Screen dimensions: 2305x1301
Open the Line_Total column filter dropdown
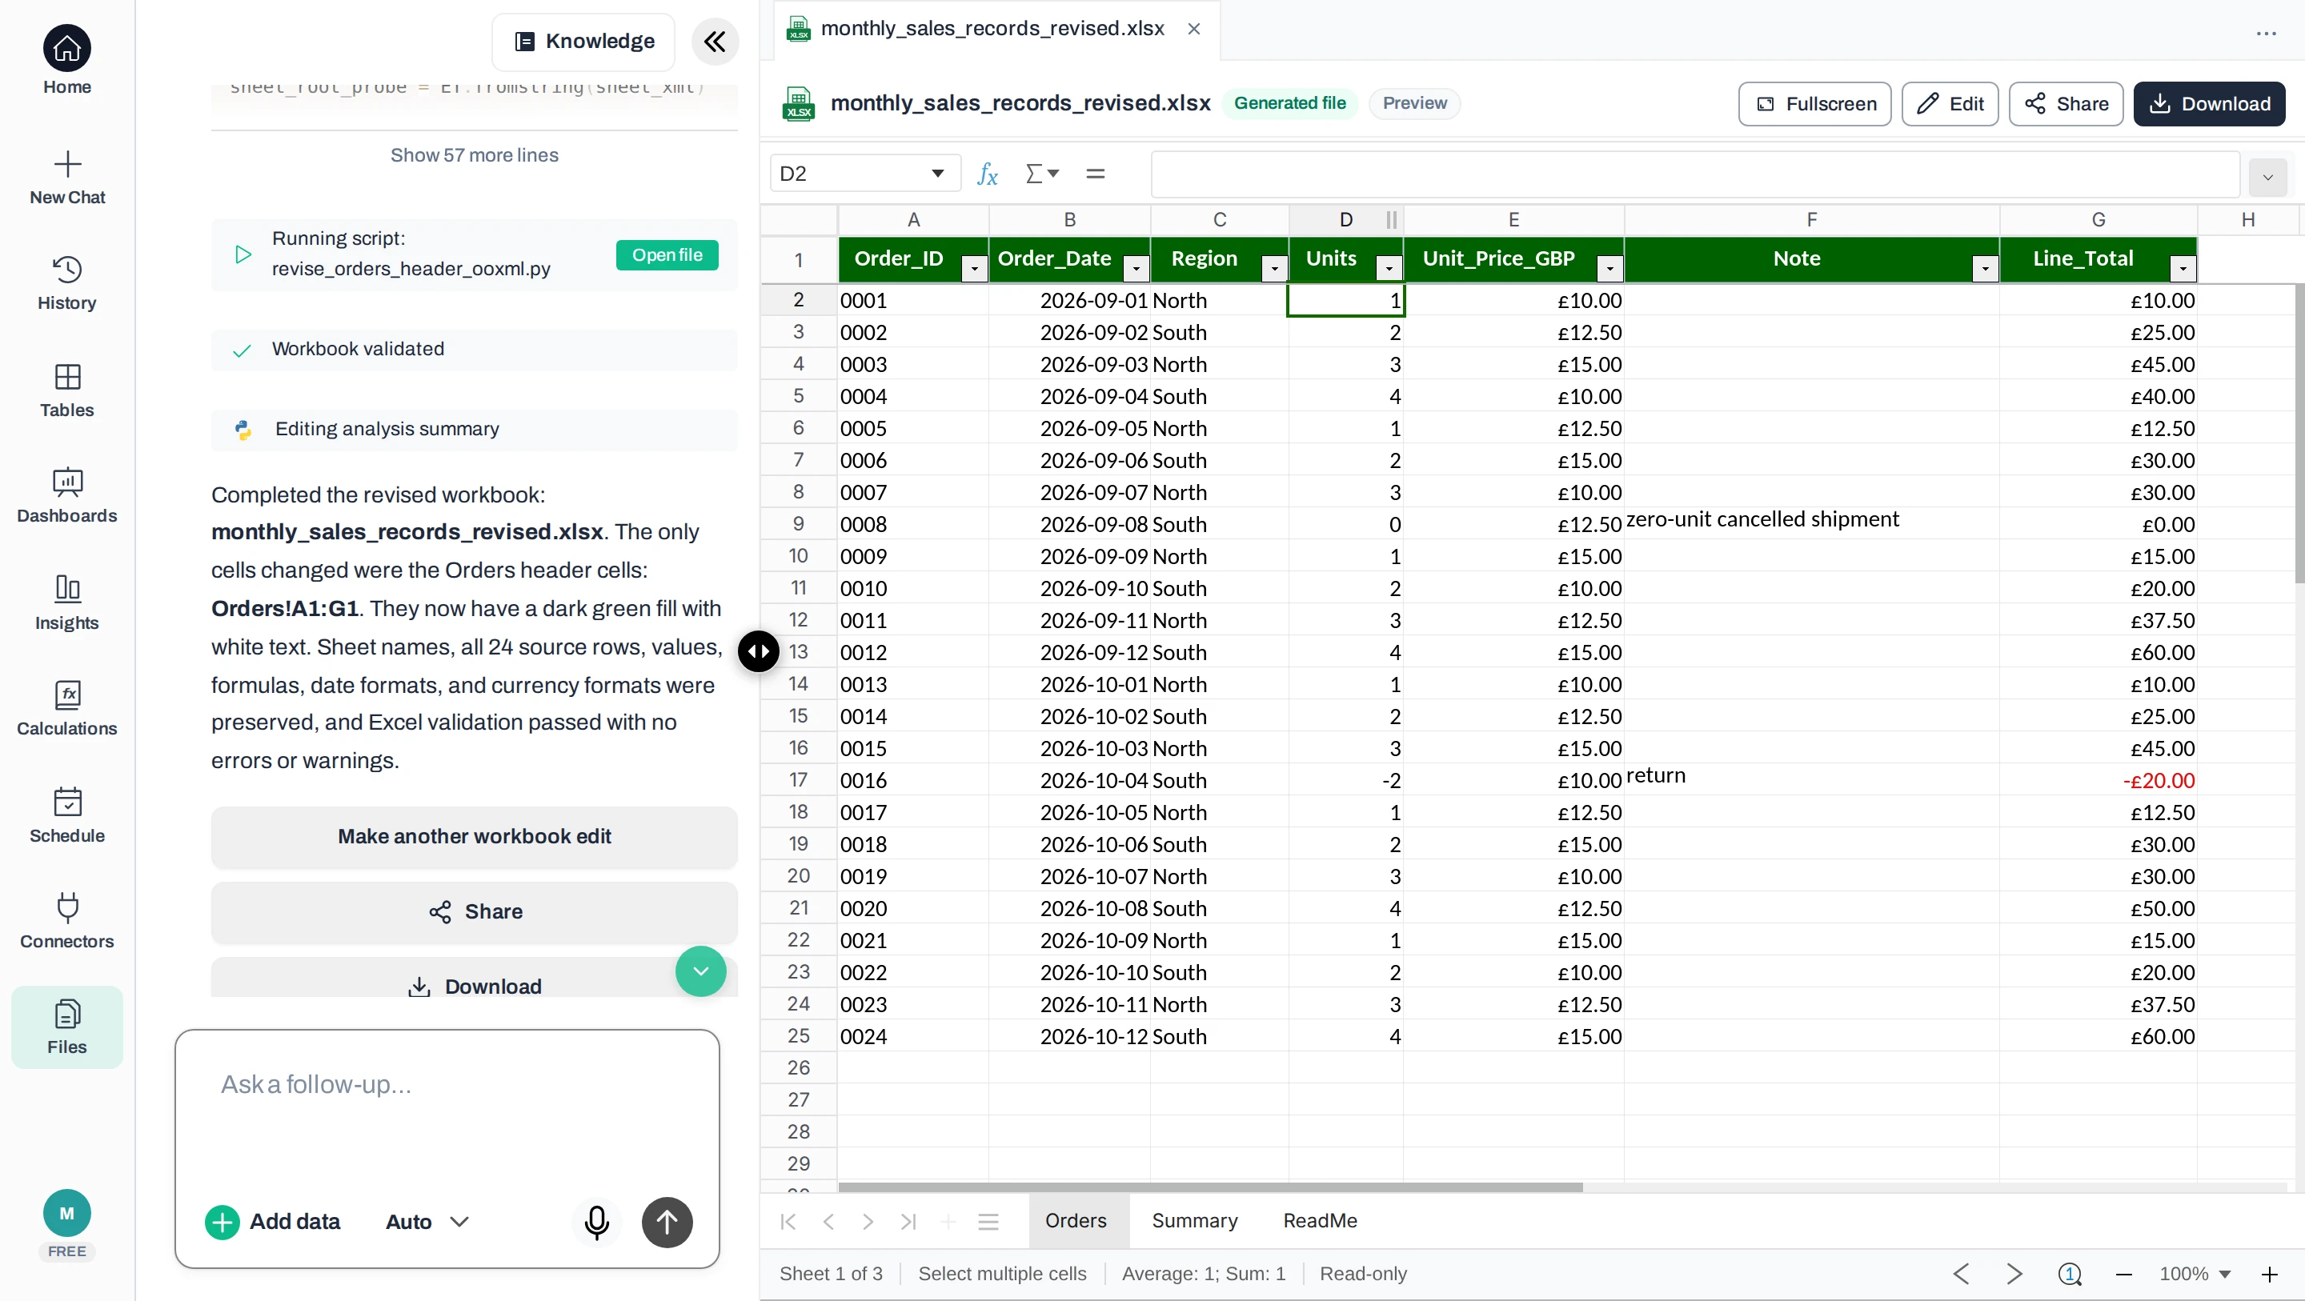(2183, 267)
